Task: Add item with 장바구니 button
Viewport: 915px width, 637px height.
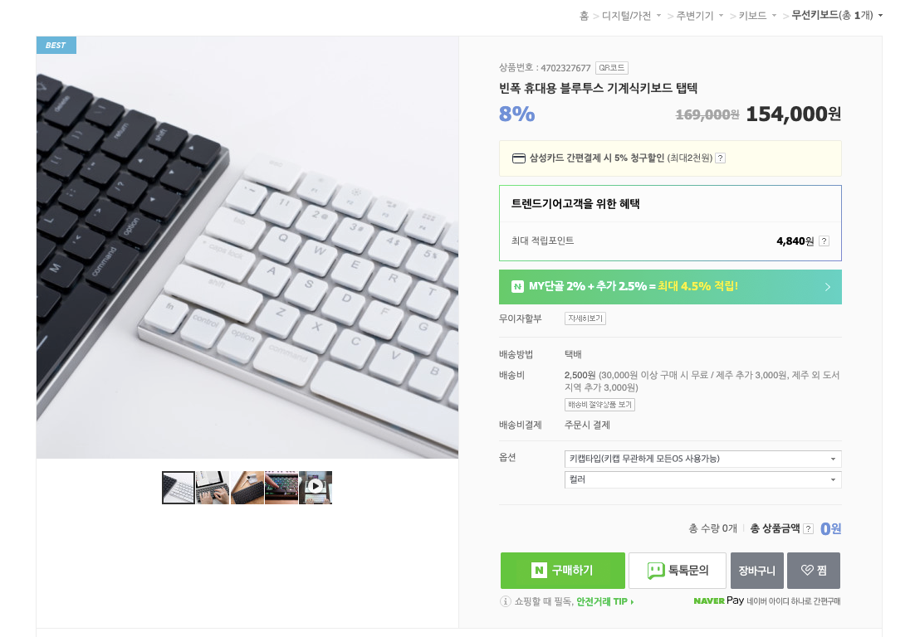Action: [757, 571]
